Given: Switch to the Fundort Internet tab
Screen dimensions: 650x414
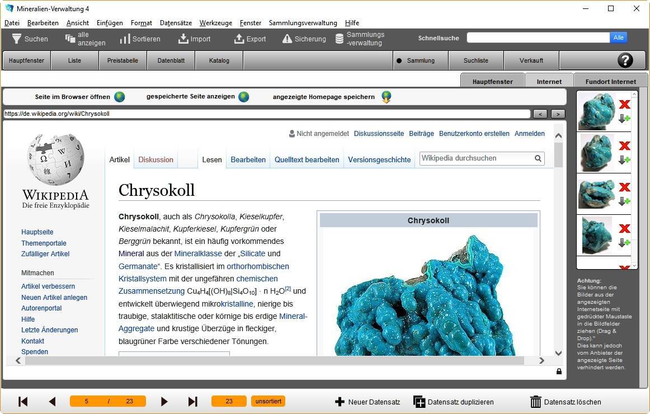Looking at the screenshot, I should (x=610, y=81).
